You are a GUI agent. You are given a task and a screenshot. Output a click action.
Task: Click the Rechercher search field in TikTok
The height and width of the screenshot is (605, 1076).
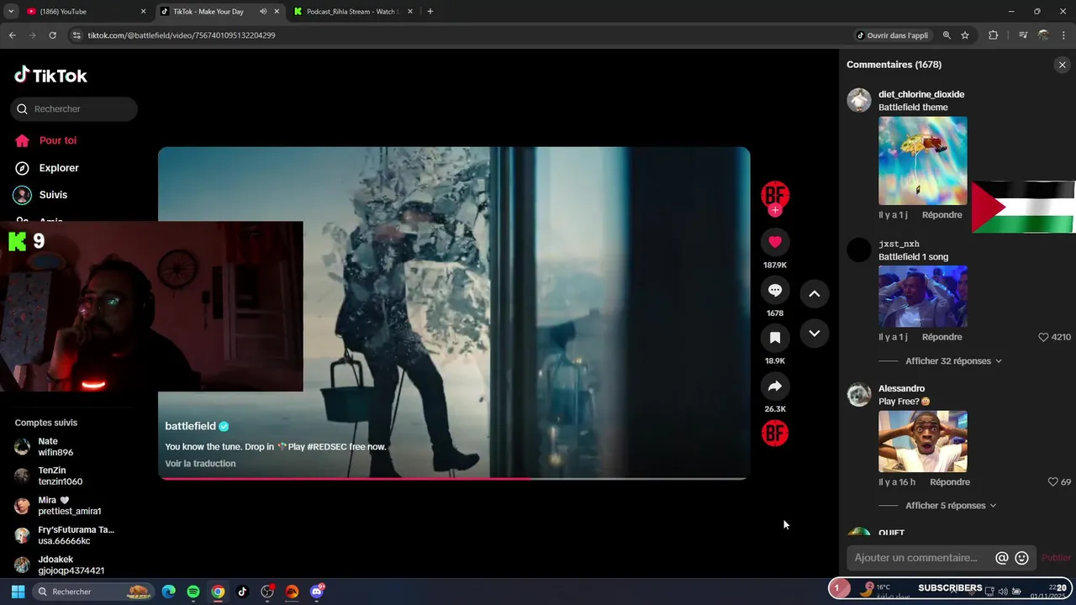coord(74,109)
